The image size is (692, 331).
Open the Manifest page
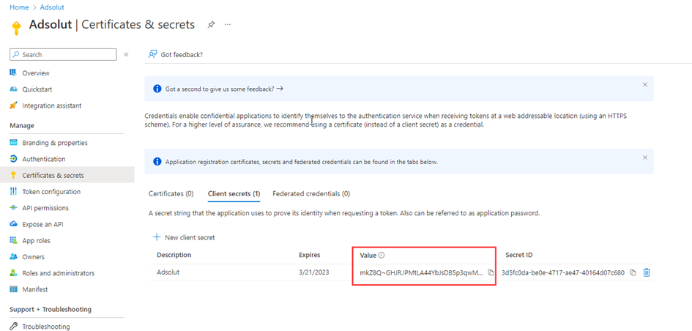point(36,289)
